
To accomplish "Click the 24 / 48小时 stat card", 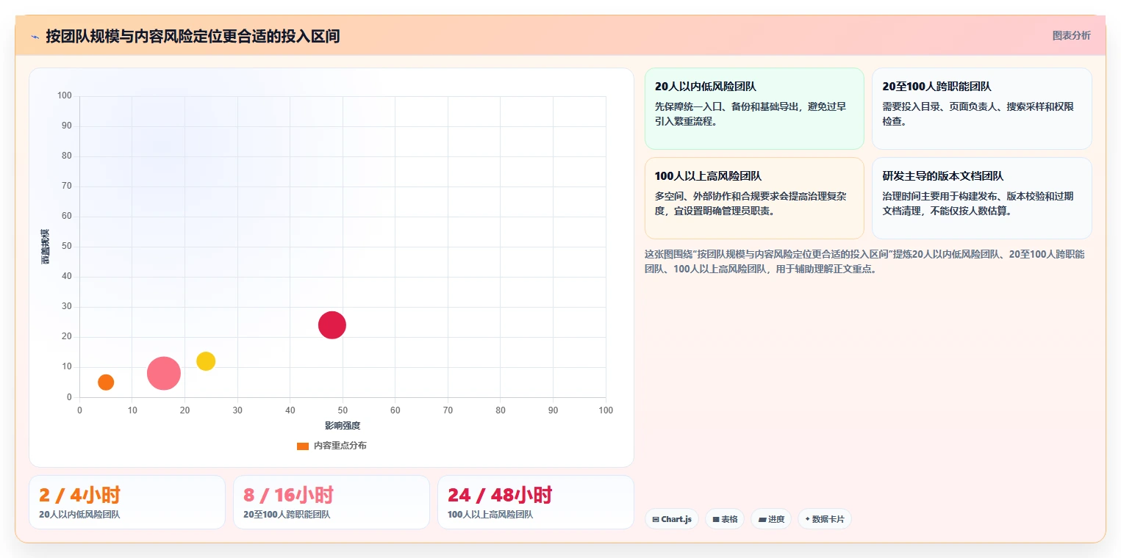I will click(536, 502).
